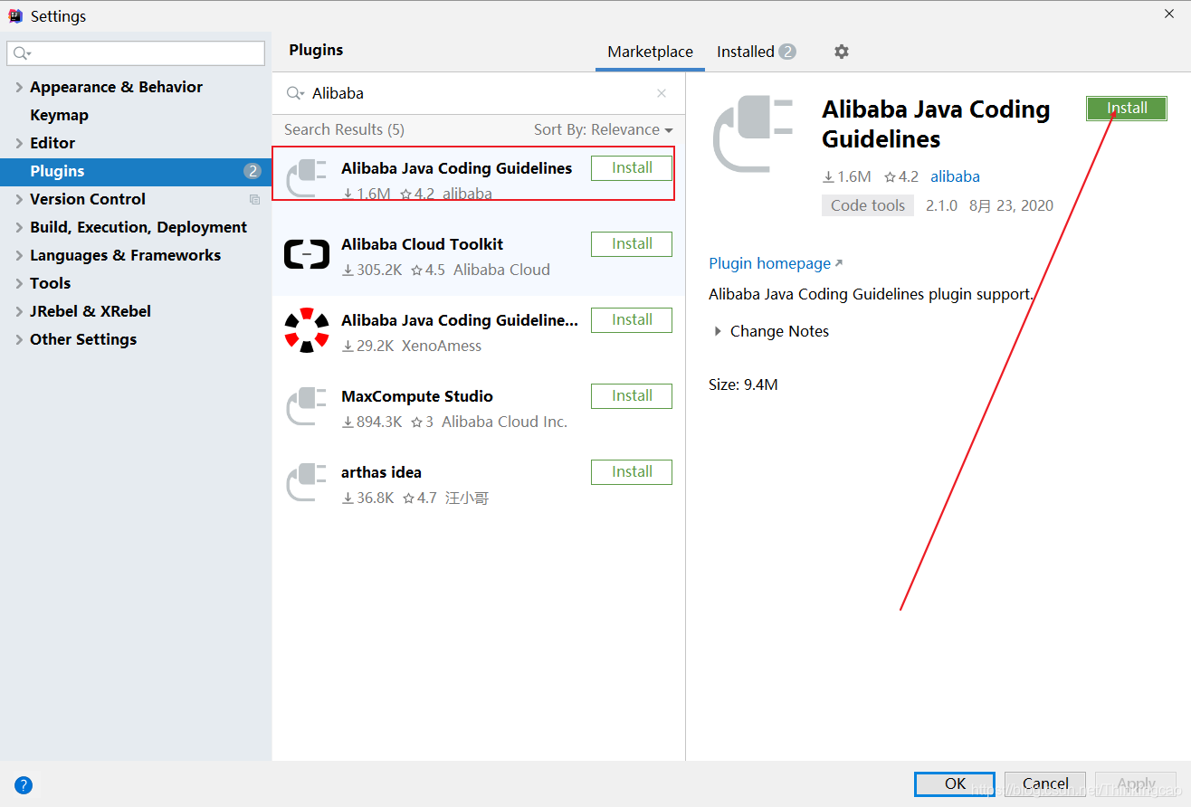Click the green Install button in detail pane
The height and width of the screenshot is (807, 1191).
[x=1127, y=108]
